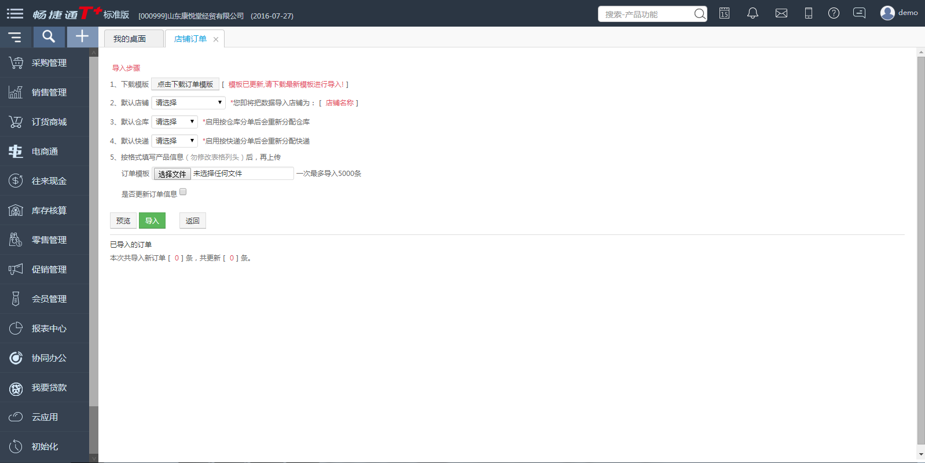Click the mobile phone icon
The width and height of the screenshot is (925, 463).
[x=809, y=13]
